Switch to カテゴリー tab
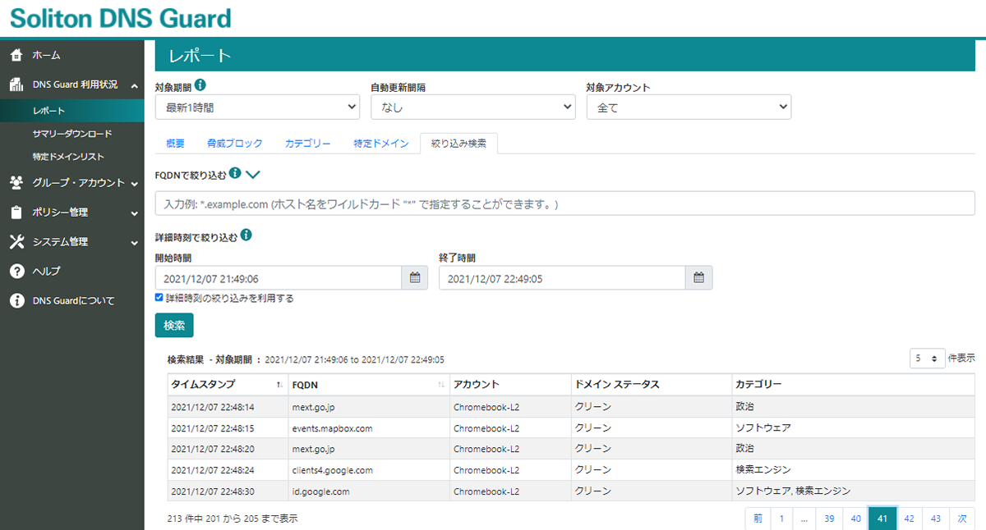Screen dimensions: 986x530 point(308,144)
